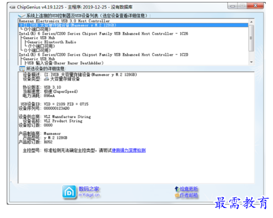
Task: Open the 作者邮箱 link
Action: (189, 195)
